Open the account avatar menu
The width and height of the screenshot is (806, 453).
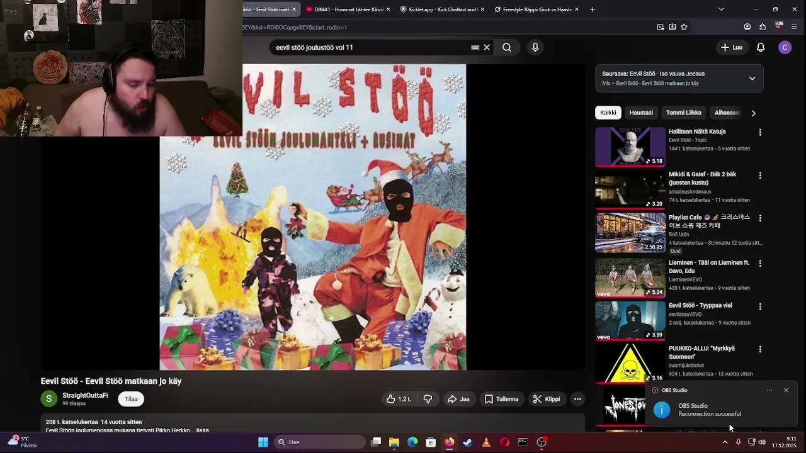coord(785,47)
